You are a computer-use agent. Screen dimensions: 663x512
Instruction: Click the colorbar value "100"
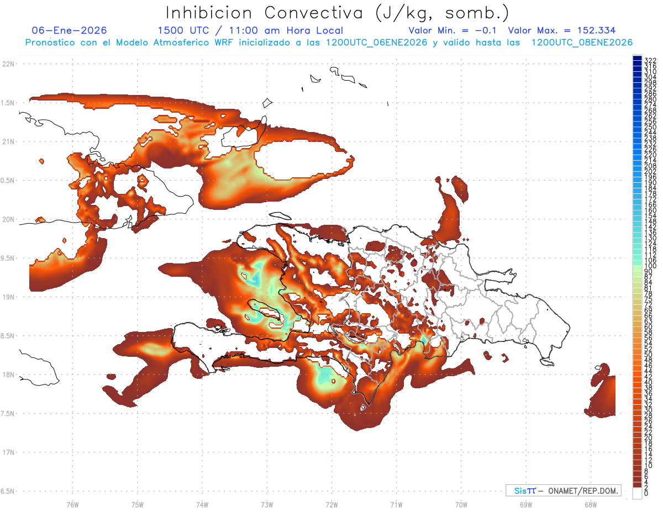(650, 266)
